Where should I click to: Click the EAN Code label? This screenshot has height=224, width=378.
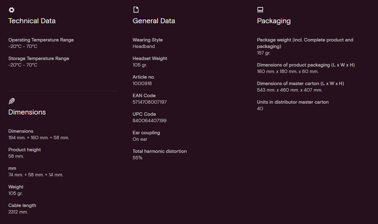(x=144, y=95)
